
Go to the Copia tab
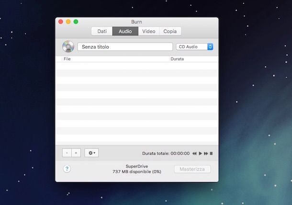coord(170,31)
